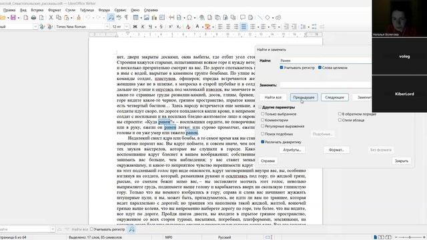
Task: Click the 'Атрибуты...' button
Action: [x=292, y=149]
